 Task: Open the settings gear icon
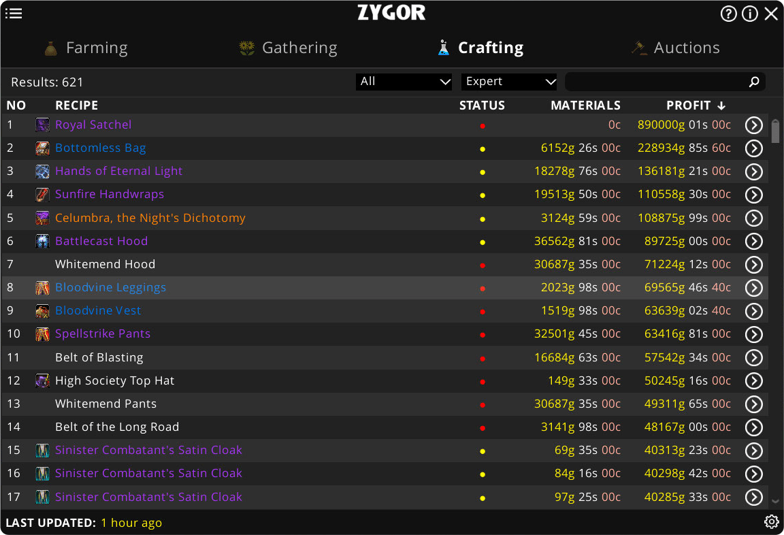click(x=772, y=521)
